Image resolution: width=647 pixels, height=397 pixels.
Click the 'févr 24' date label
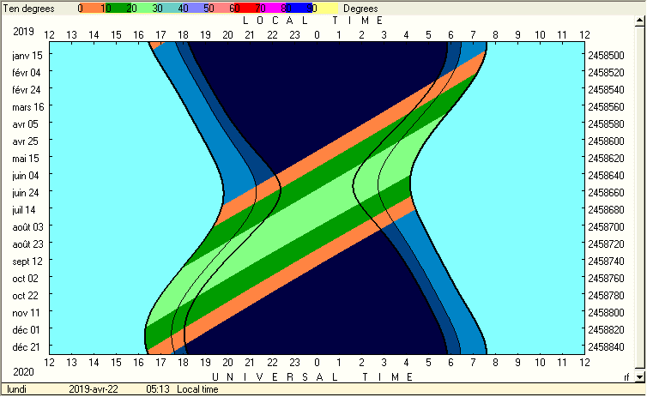pyautogui.click(x=27, y=90)
